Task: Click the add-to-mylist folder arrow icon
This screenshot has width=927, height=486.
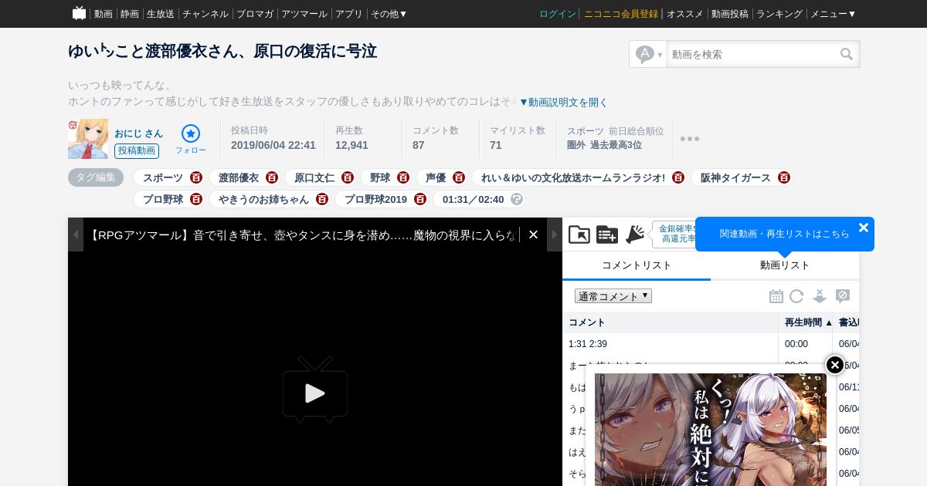Action: tap(579, 235)
